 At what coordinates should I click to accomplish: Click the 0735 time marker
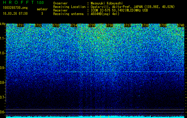click(x=92, y=25)
